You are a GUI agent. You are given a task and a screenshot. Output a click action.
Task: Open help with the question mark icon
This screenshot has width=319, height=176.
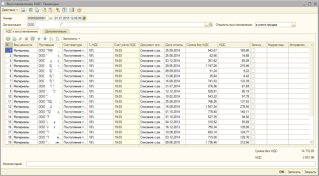pos(79,10)
